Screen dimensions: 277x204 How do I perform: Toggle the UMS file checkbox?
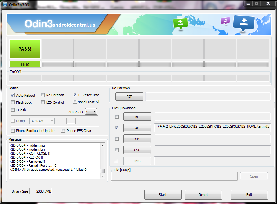tap(116, 161)
